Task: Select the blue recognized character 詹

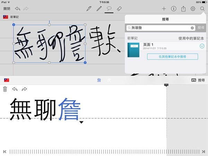Action: click(70, 109)
